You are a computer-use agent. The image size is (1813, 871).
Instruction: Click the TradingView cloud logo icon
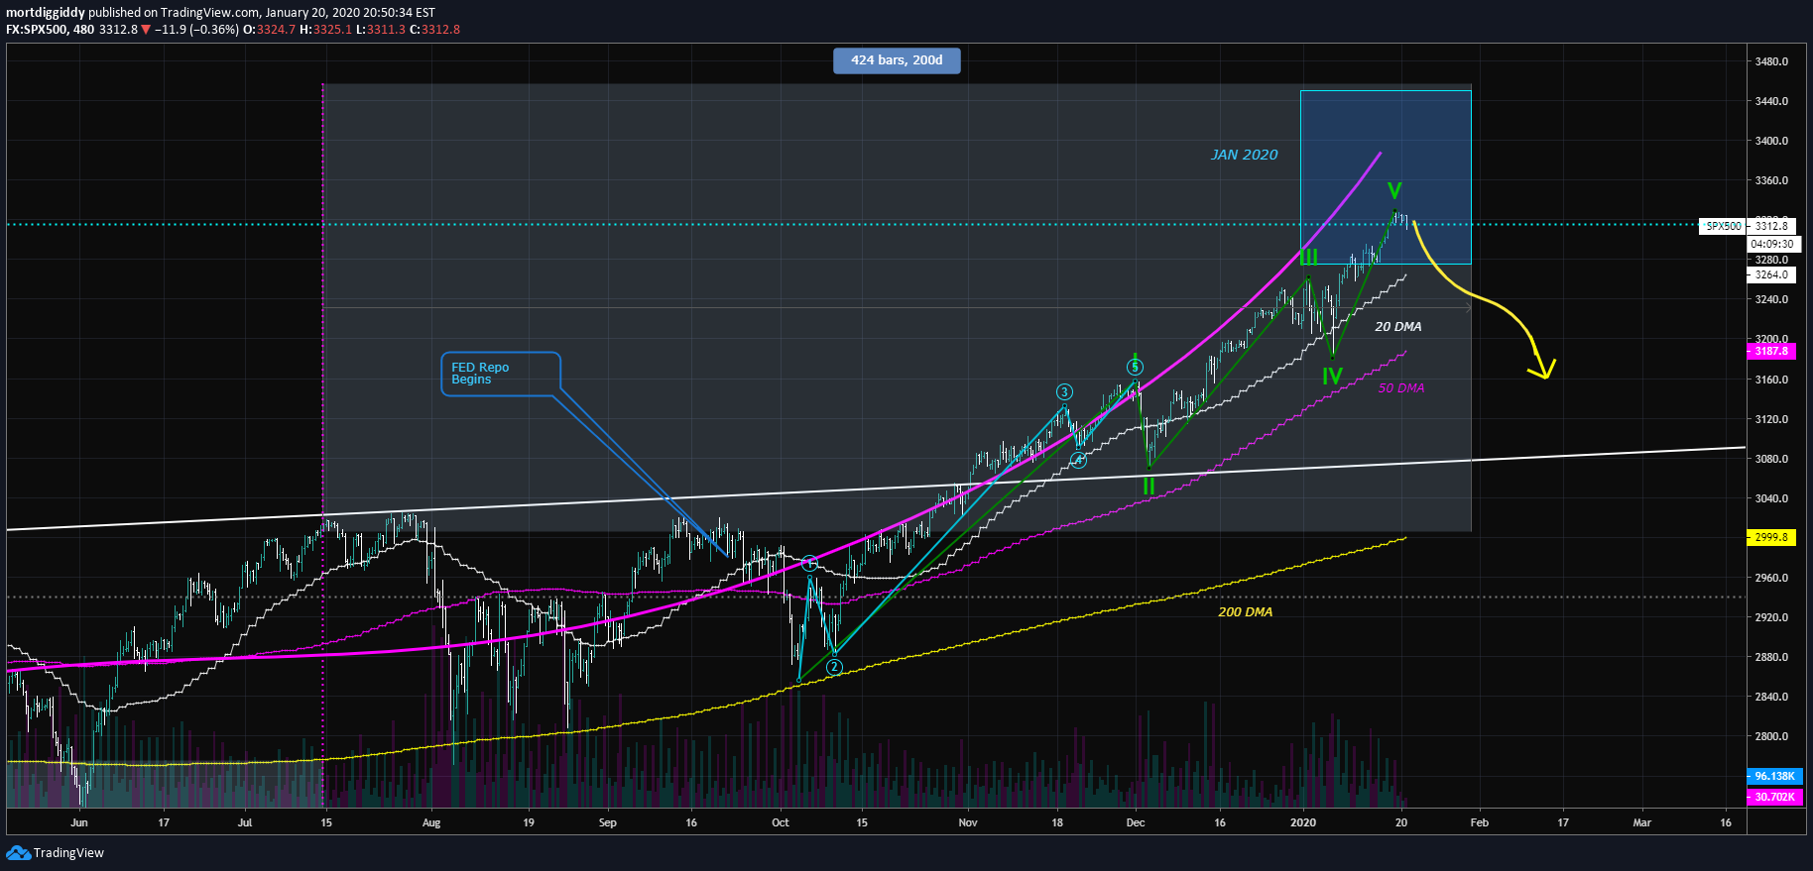(x=18, y=853)
